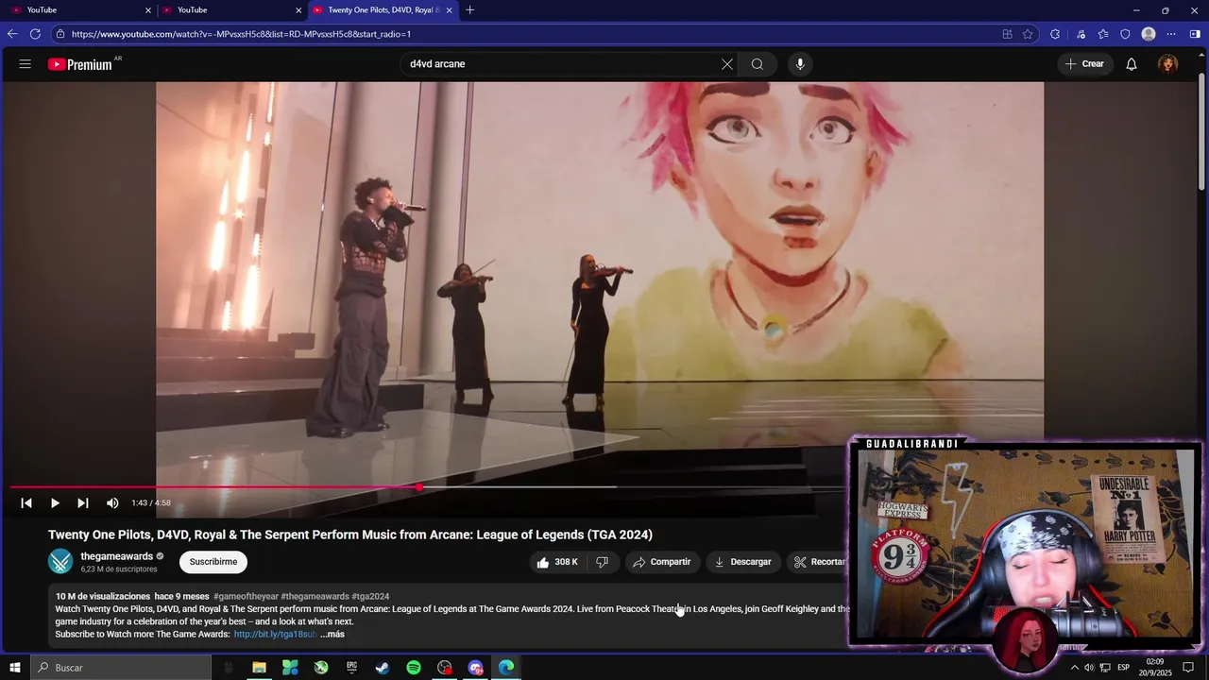The width and height of the screenshot is (1209, 680).
Task: Click the Crear button
Action: click(1084, 64)
